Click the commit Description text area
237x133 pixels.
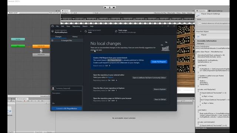(x=67, y=96)
